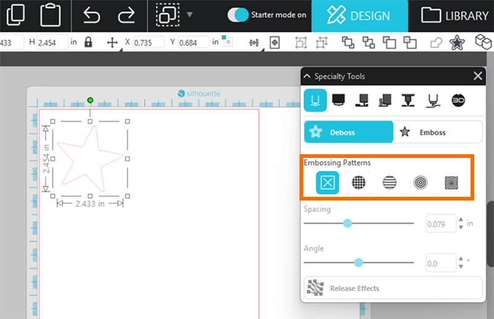
Task: Click the Angle slider handle
Action: coord(358,262)
